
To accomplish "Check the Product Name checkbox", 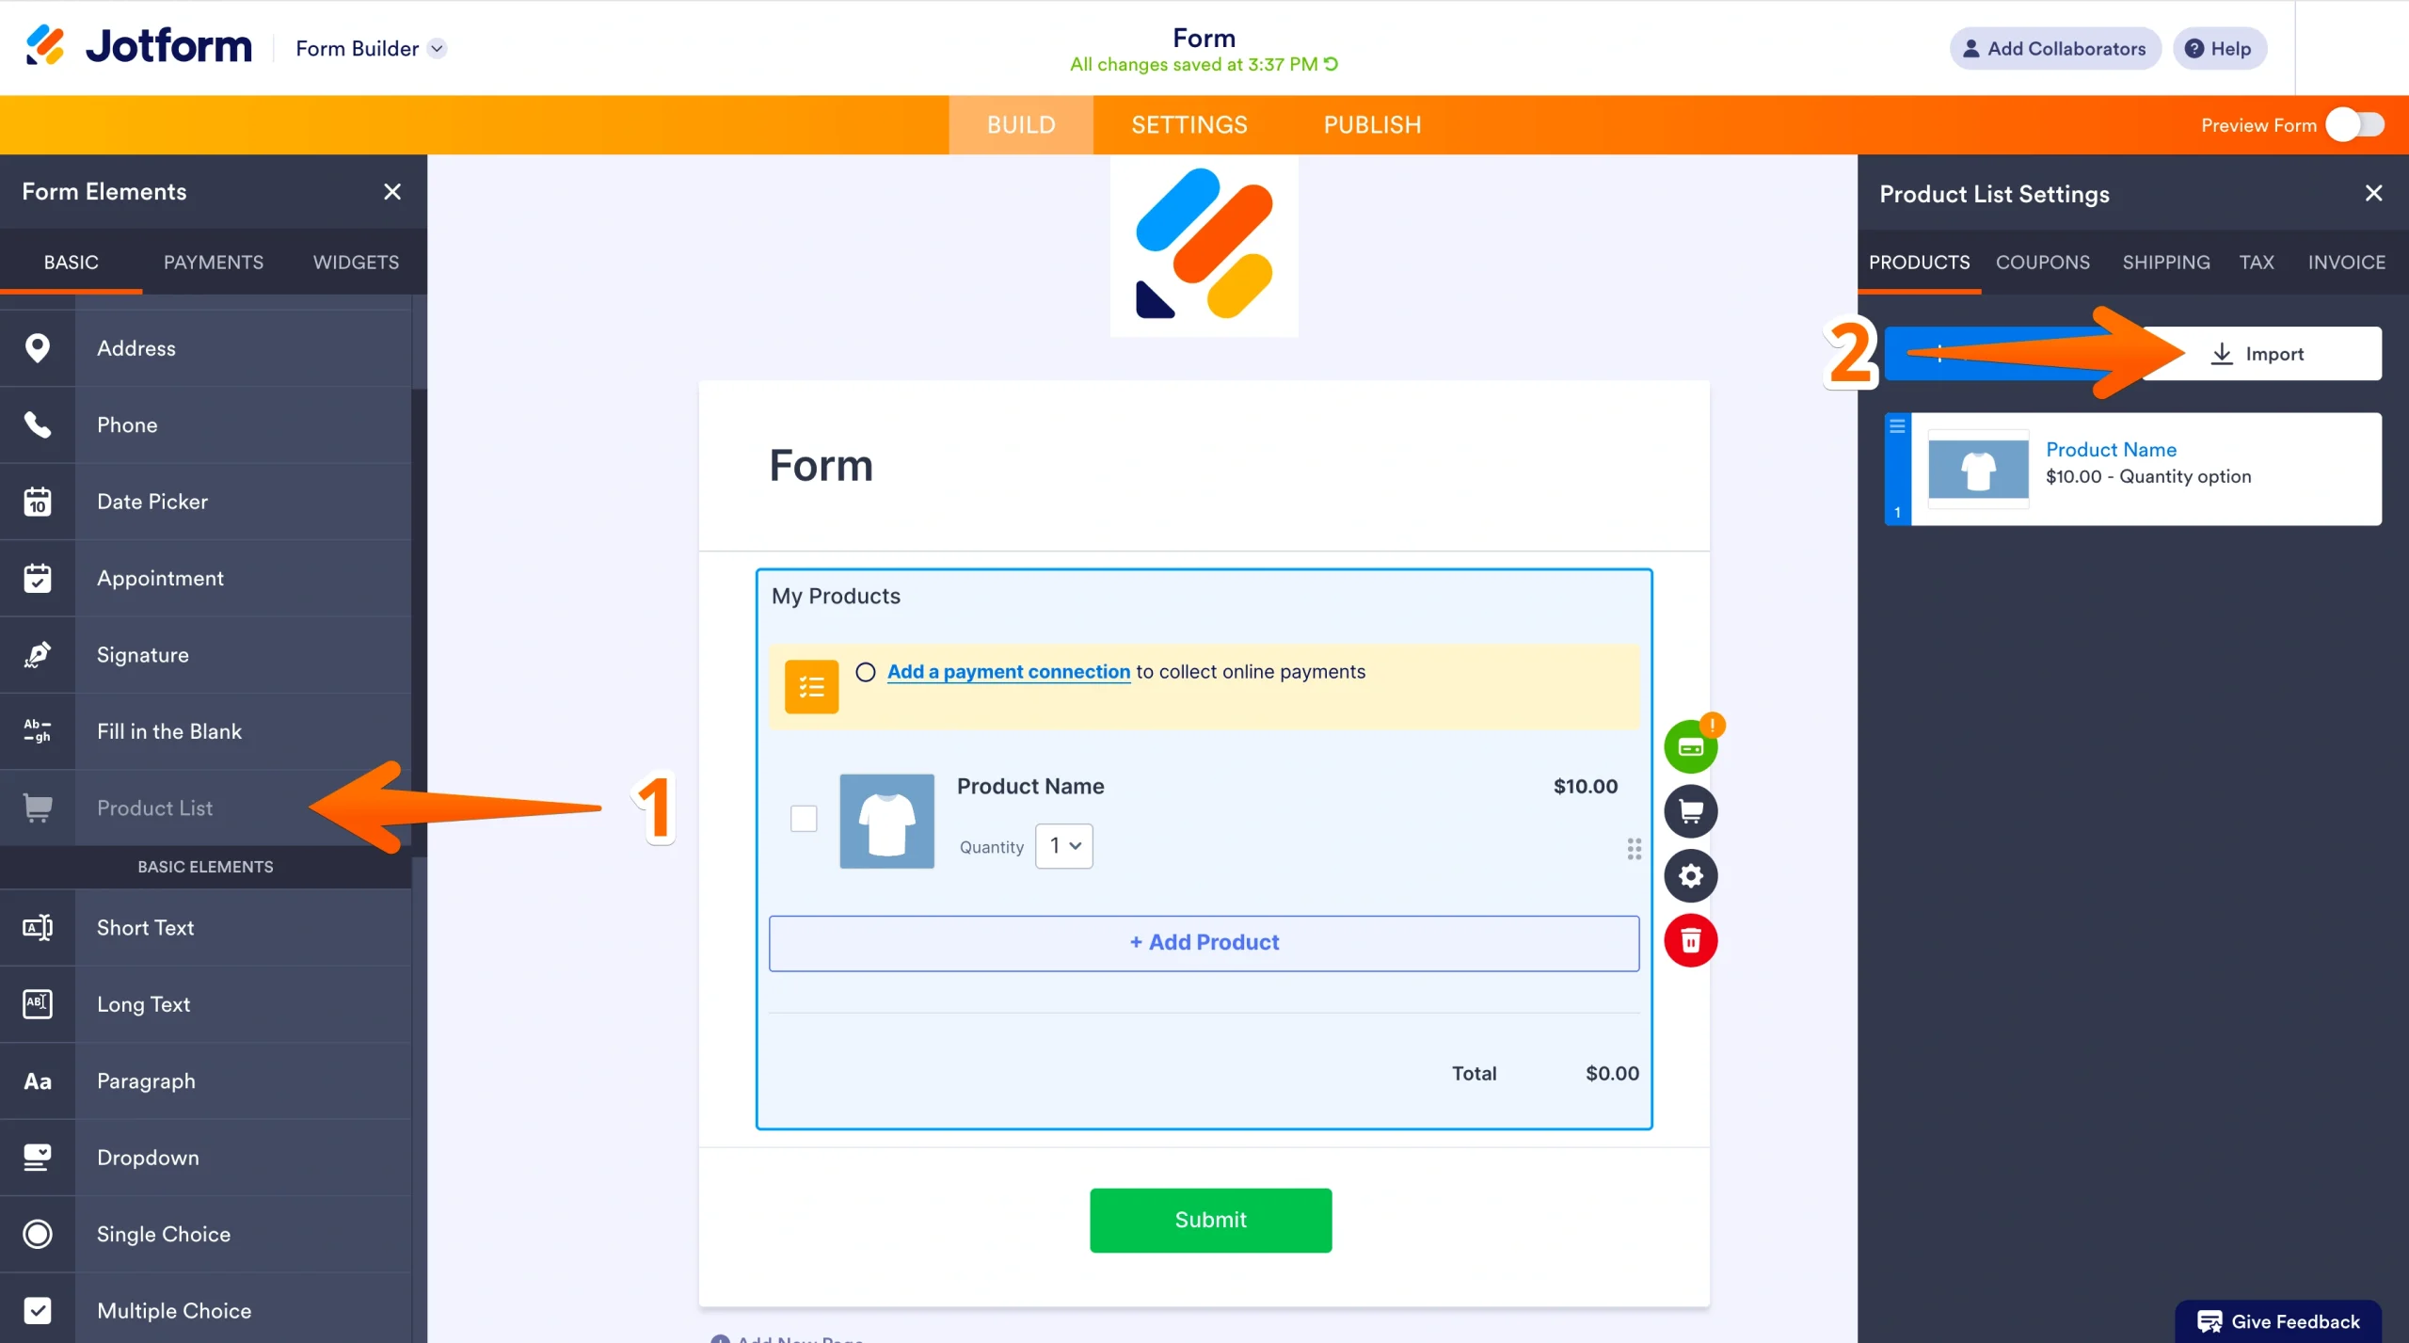I will click(804, 819).
